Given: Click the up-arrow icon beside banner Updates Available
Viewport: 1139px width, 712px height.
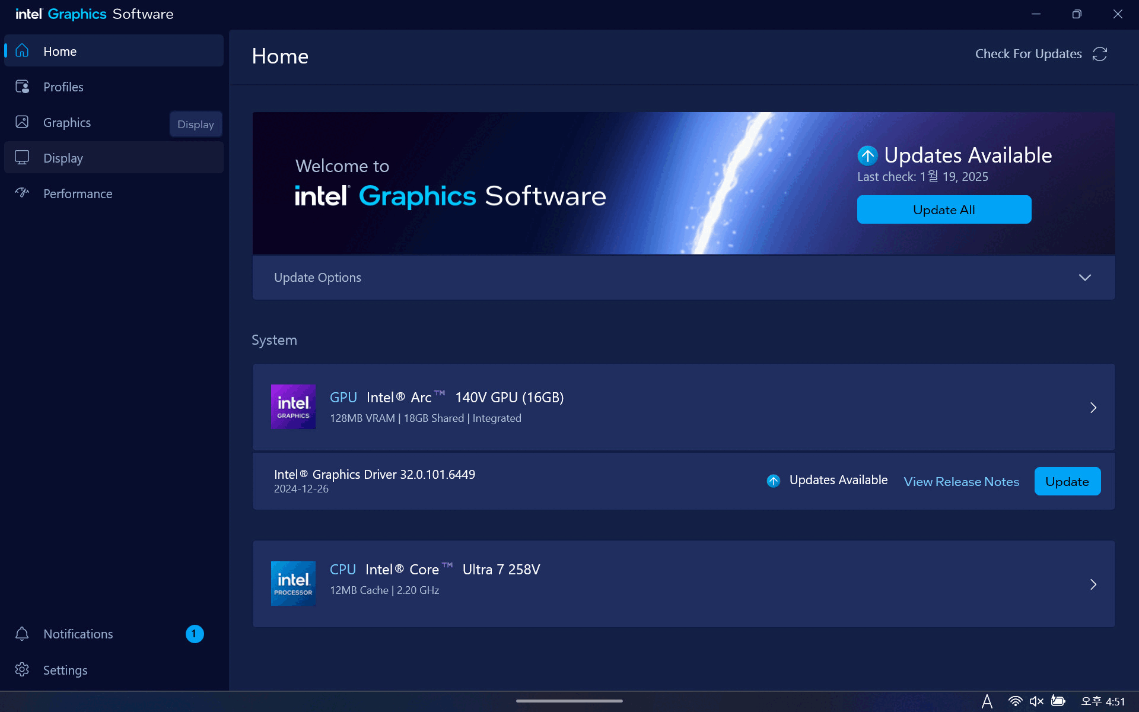Looking at the screenshot, I should pyautogui.click(x=867, y=155).
